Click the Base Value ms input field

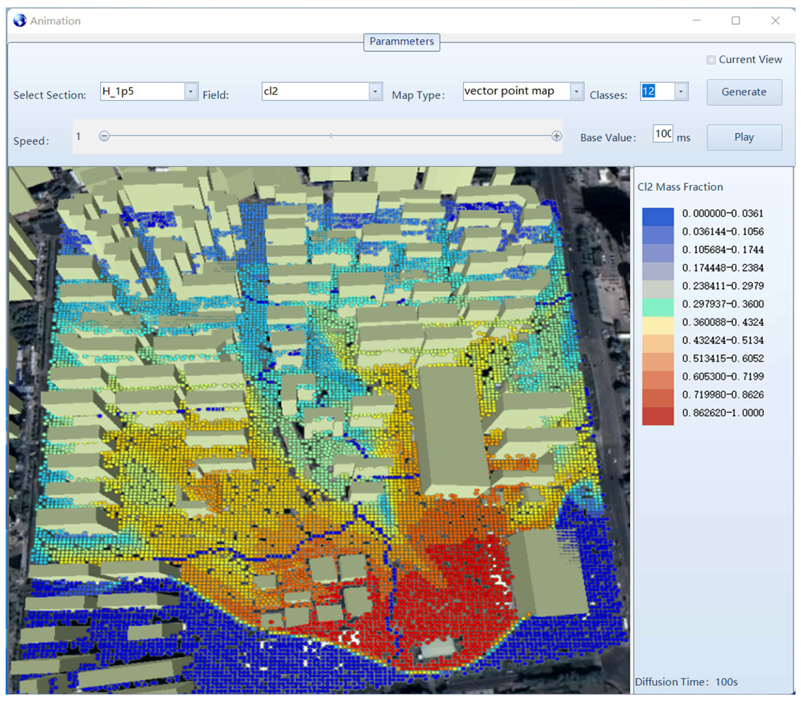click(663, 134)
